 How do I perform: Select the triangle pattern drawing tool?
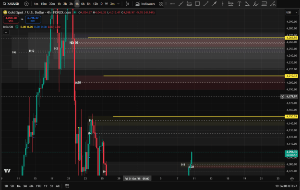point(247,4)
